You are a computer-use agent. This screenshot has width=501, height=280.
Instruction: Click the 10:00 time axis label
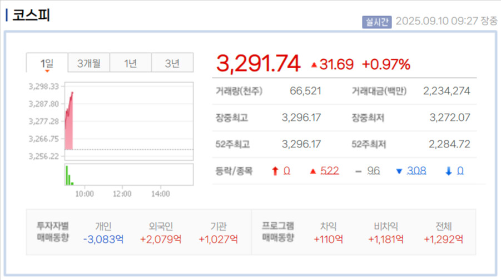pos(85,194)
